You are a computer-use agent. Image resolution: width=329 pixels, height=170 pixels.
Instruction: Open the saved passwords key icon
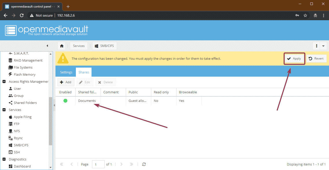pyautogui.click(x=297, y=15)
